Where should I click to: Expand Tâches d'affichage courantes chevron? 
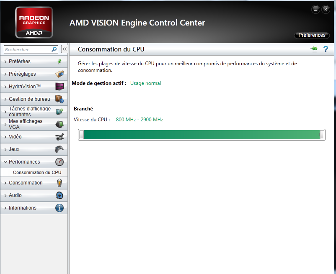(5, 112)
